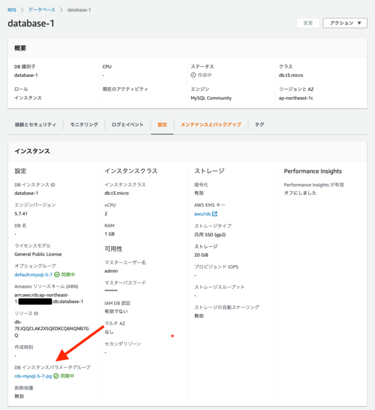Click the ARN ending db:database-1
The height and width of the screenshot is (410, 375).
tap(49, 298)
